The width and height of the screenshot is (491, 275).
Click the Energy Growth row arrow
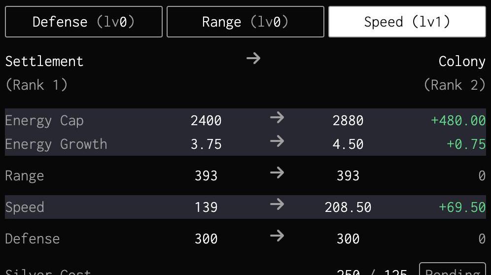coord(277,141)
